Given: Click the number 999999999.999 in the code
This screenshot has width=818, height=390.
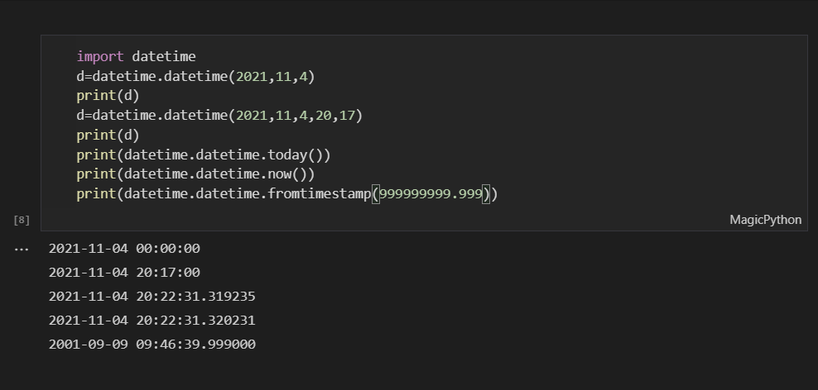Looking at the screenshot, I should click(x=431, y=194).
